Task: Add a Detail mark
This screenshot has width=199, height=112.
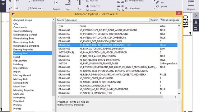Action: (35, 8)
